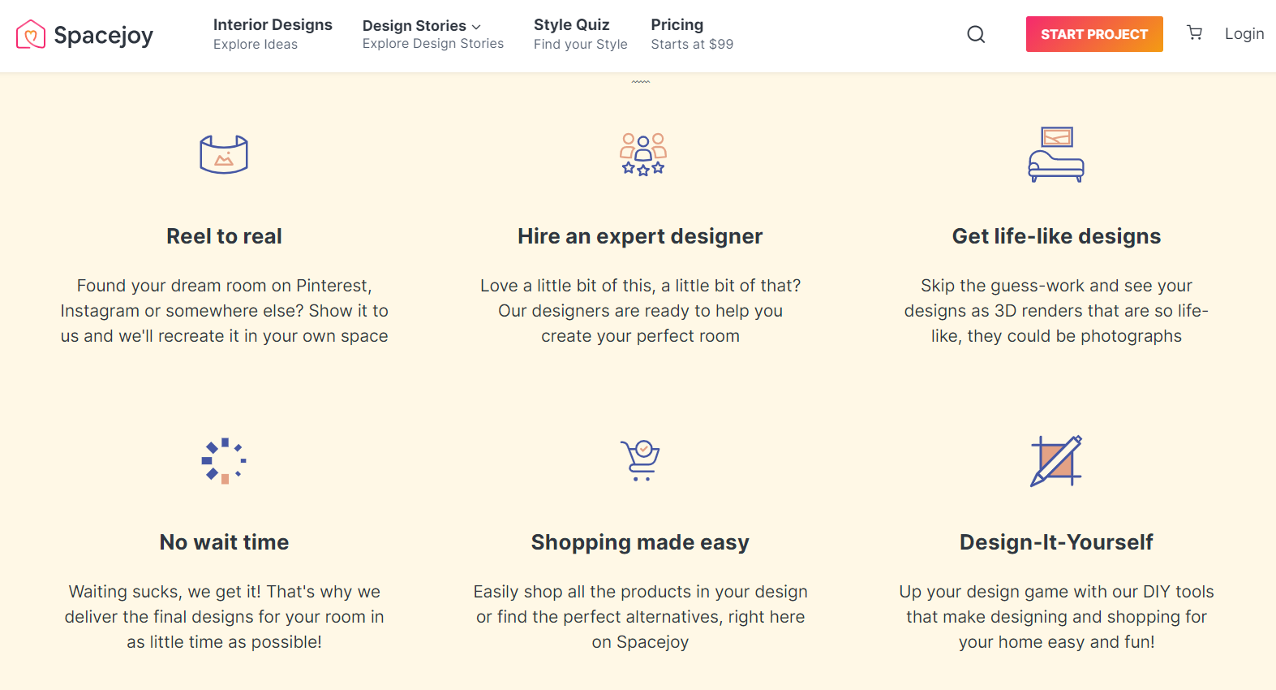1276x690 pixels.
Task: Click the expert designer people-stars icon
Action: tap(642, 154)
